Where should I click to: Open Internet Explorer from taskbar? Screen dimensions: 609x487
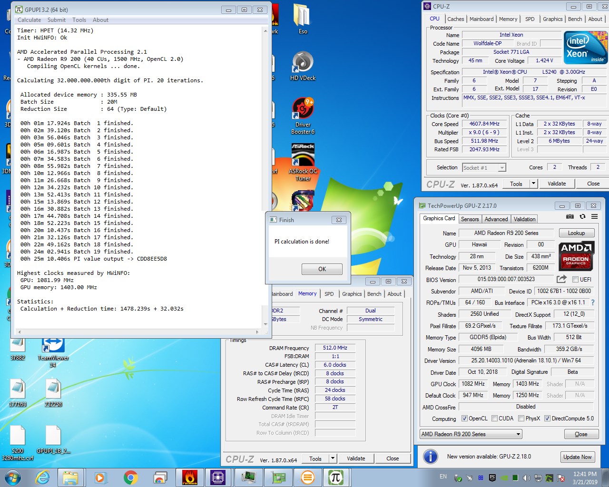[43, 477]
